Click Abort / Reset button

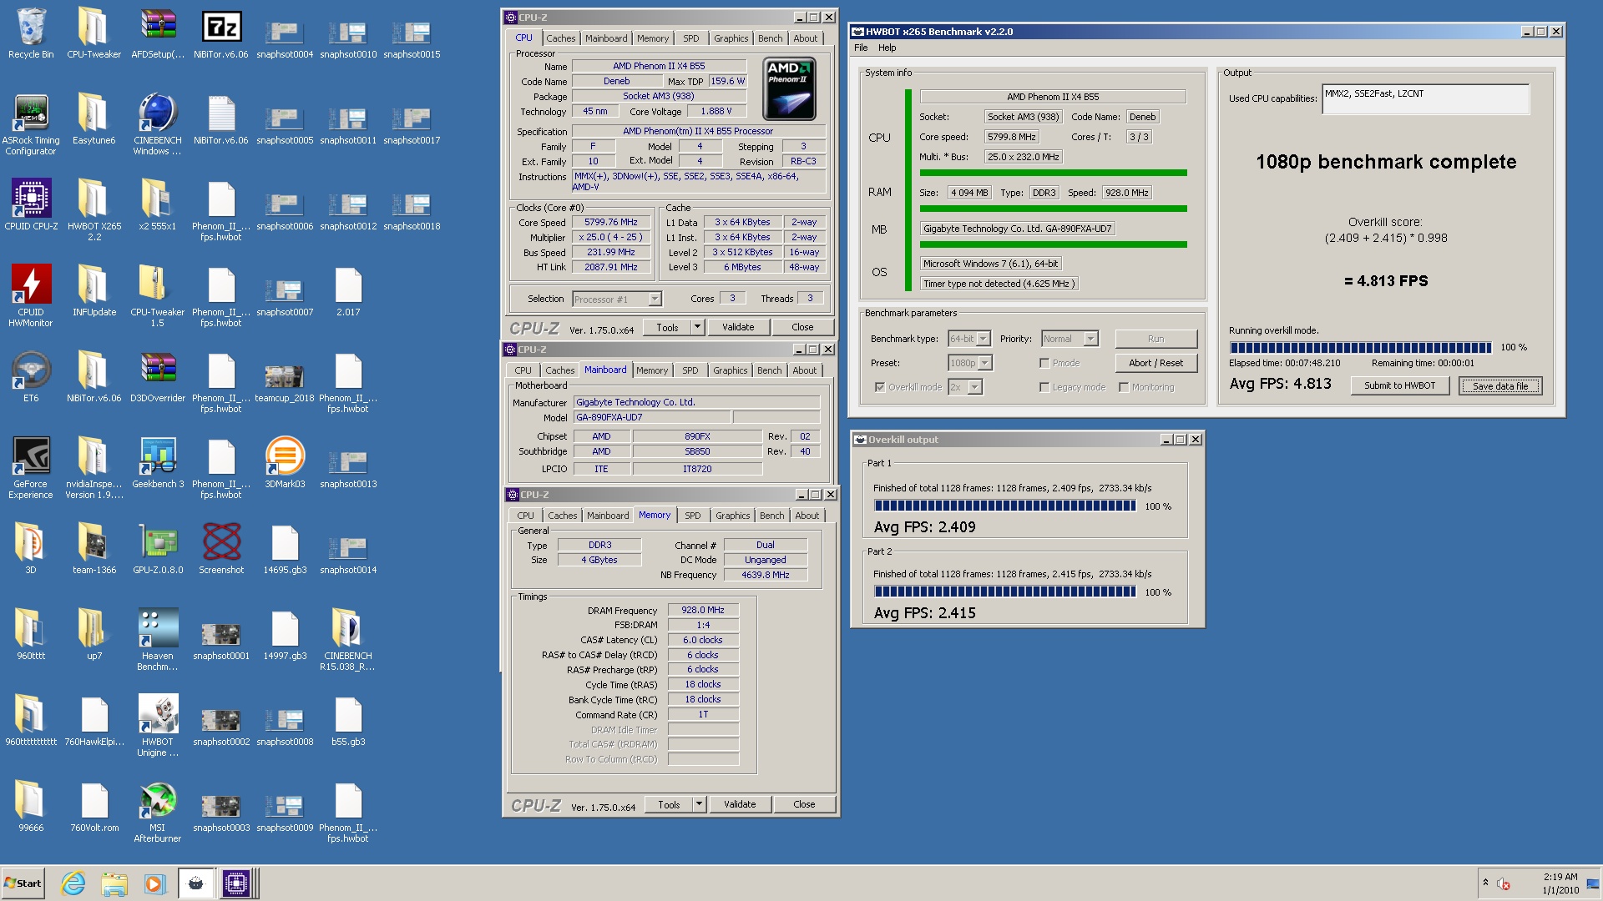click(1156, 363)
